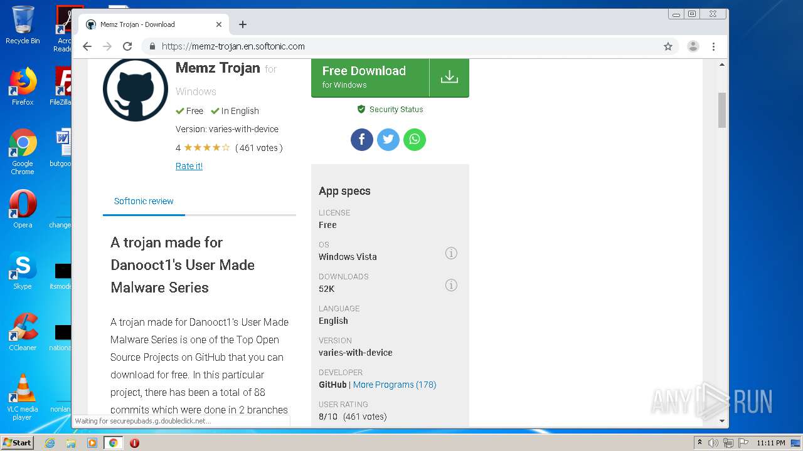The height and width of the screenshot is (451, 803).
Task: Click the star rating row
Action: (x=207, y=148)
